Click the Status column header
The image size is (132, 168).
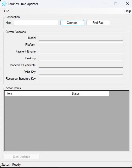coord(89,94)
